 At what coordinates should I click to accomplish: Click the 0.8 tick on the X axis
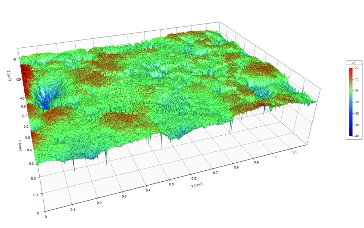click(236, 167)
